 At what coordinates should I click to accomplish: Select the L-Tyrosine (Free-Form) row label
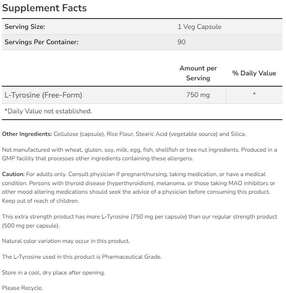click(43, 95)
